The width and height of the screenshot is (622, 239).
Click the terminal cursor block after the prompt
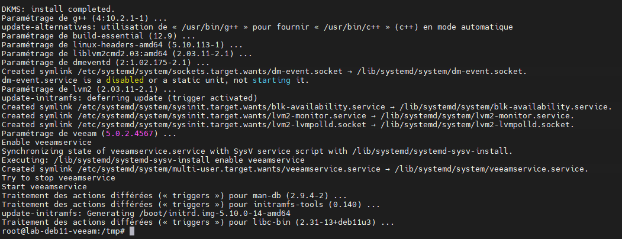[x=132, y=231]
